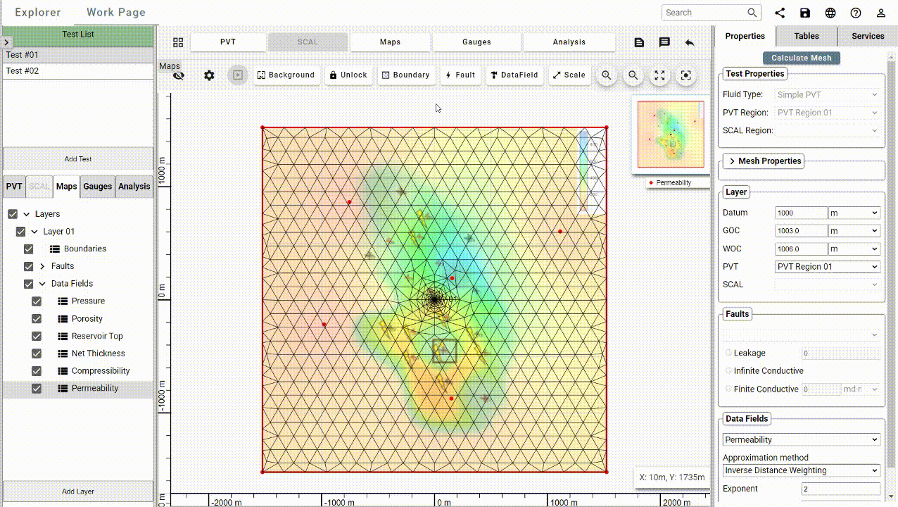
Task: Click the search magnifier icon
Action: pyautogui.click(x=752, y=13)
